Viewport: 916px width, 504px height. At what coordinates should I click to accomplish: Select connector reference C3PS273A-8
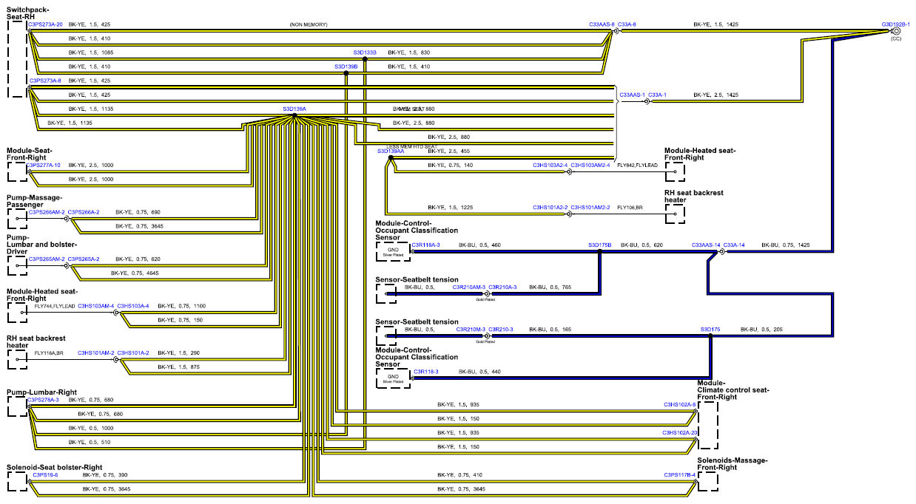tap(44, 80)
